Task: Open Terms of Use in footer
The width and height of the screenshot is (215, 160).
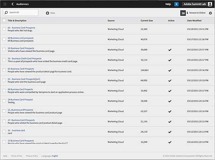Action: click(x=16, y=156)
